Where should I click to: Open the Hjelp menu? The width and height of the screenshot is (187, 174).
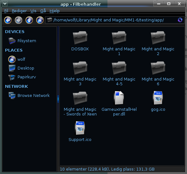55,11
